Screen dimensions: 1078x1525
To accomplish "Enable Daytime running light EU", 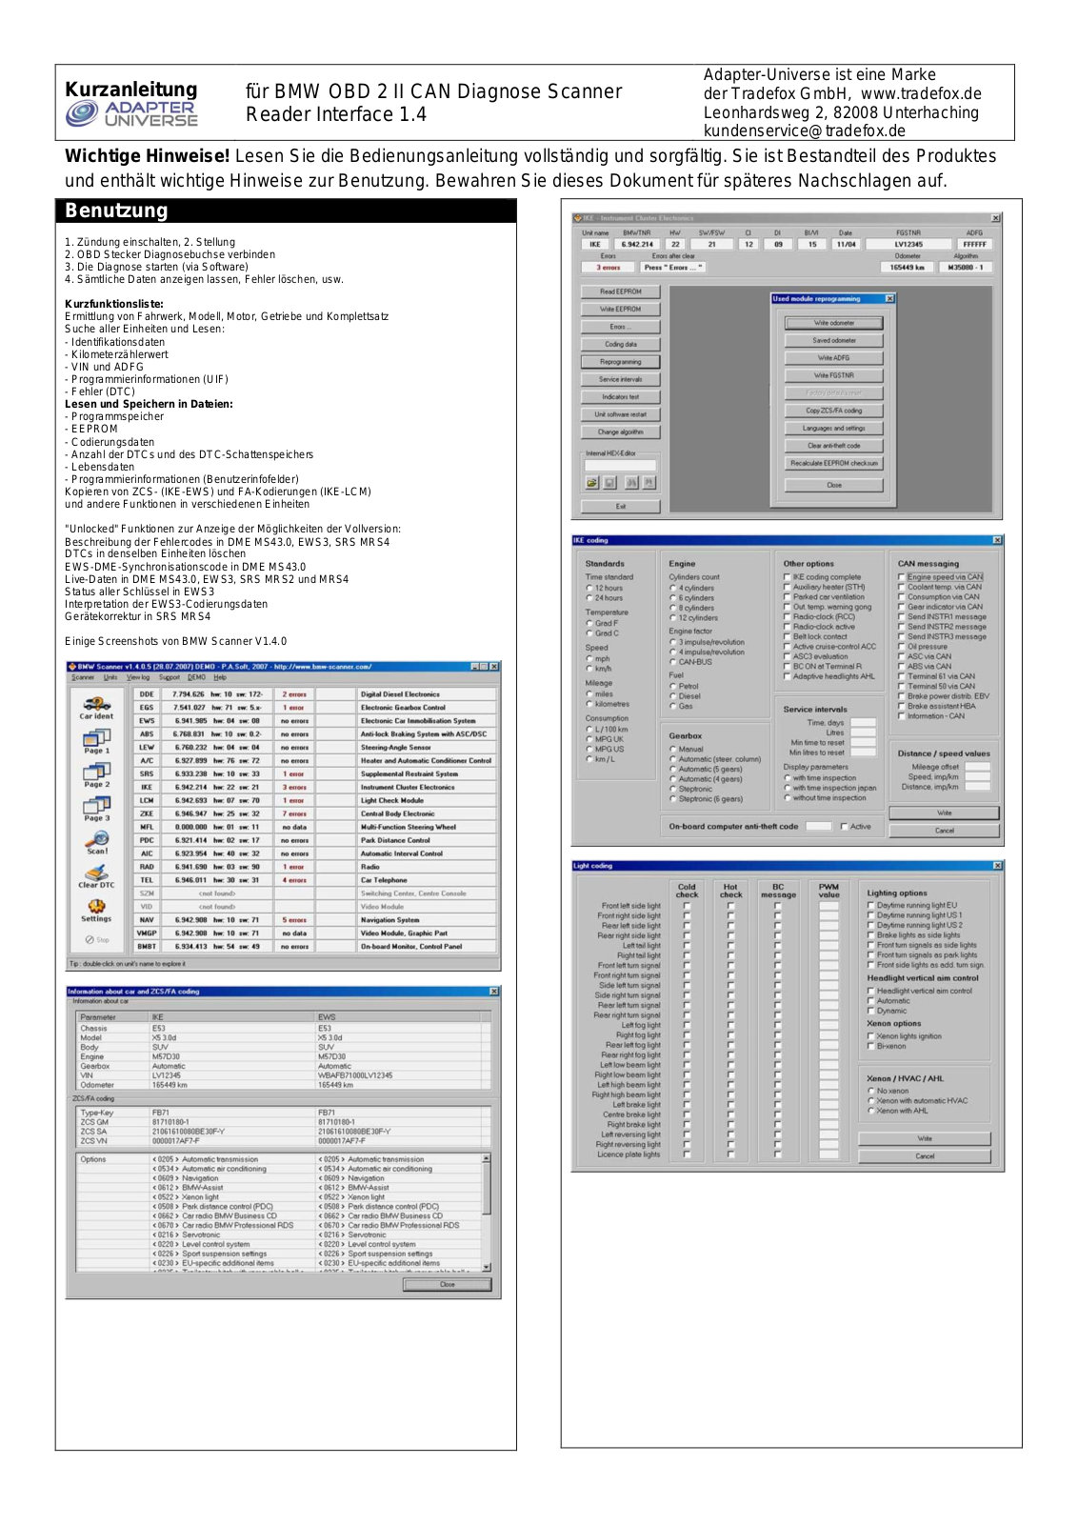I will [x=912, y=906].
